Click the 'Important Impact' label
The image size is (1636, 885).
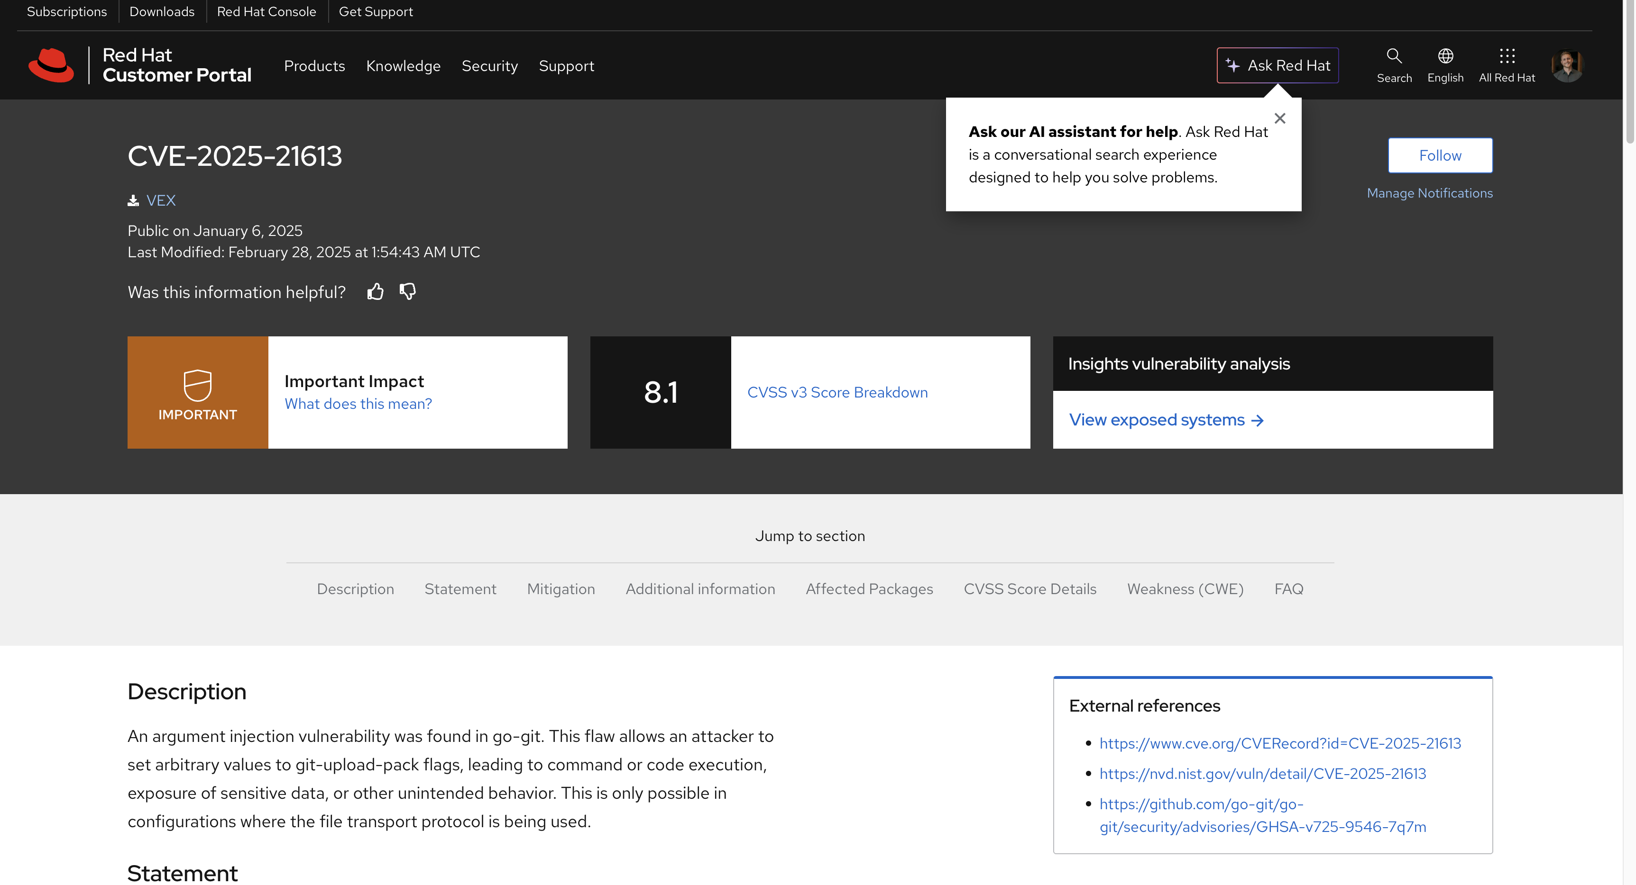click(x=354, y=381)
